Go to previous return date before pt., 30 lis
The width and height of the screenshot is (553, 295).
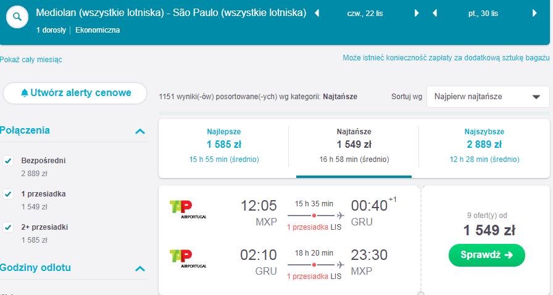[x=434, y=14]
